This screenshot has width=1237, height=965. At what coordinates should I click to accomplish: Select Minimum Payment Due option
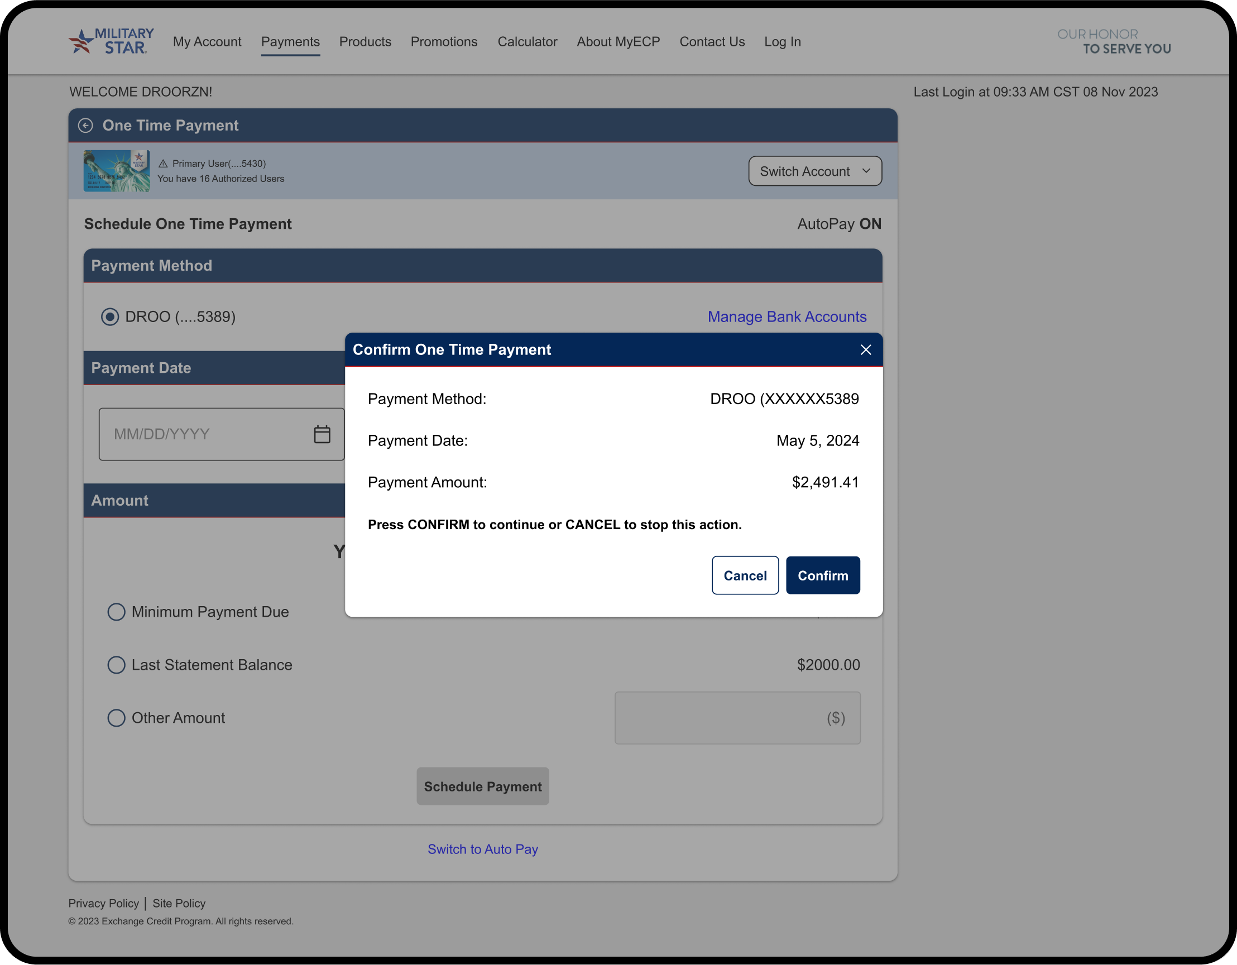coord(116,612)
